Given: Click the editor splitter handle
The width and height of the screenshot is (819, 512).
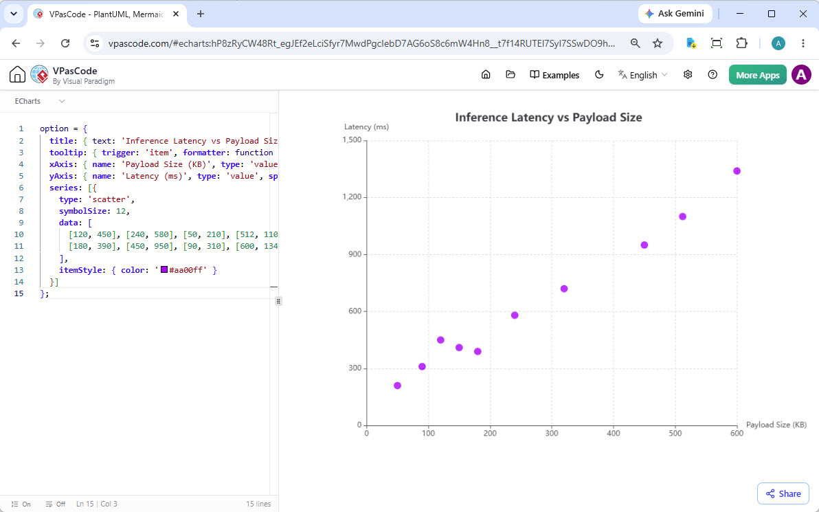Looking at the screenshot, I should pyautogui.click(x=278, y=301).
